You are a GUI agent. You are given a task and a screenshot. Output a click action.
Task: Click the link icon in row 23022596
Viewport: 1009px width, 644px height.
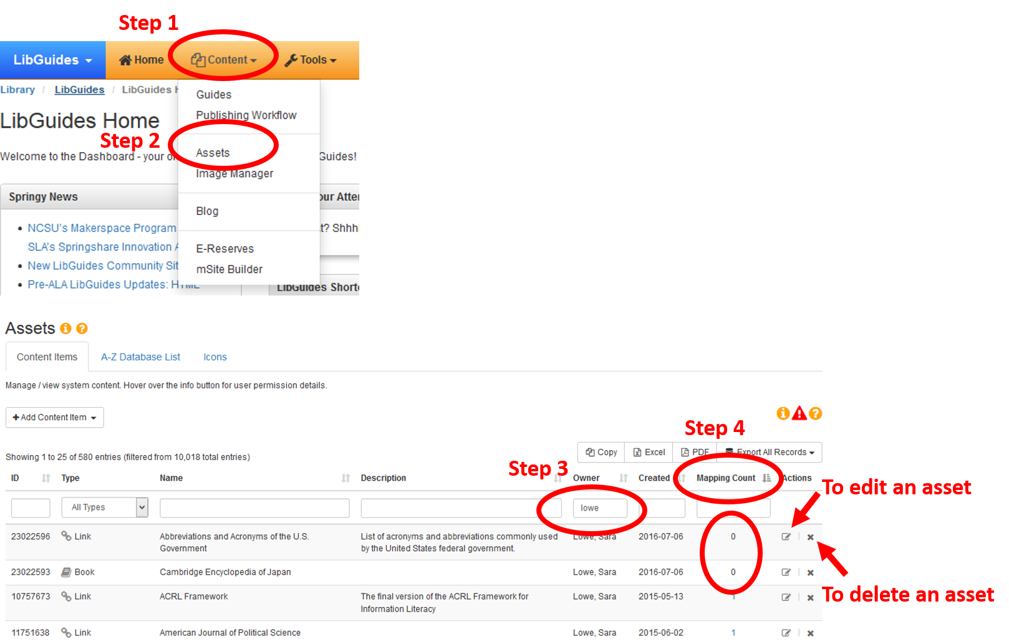click(x=66, y=536)
